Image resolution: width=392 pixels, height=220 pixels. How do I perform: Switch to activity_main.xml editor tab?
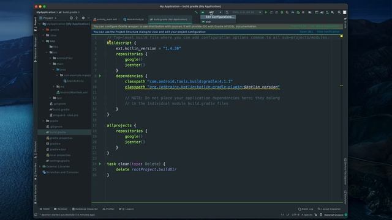pyautogui.click(x=105, y=20)
